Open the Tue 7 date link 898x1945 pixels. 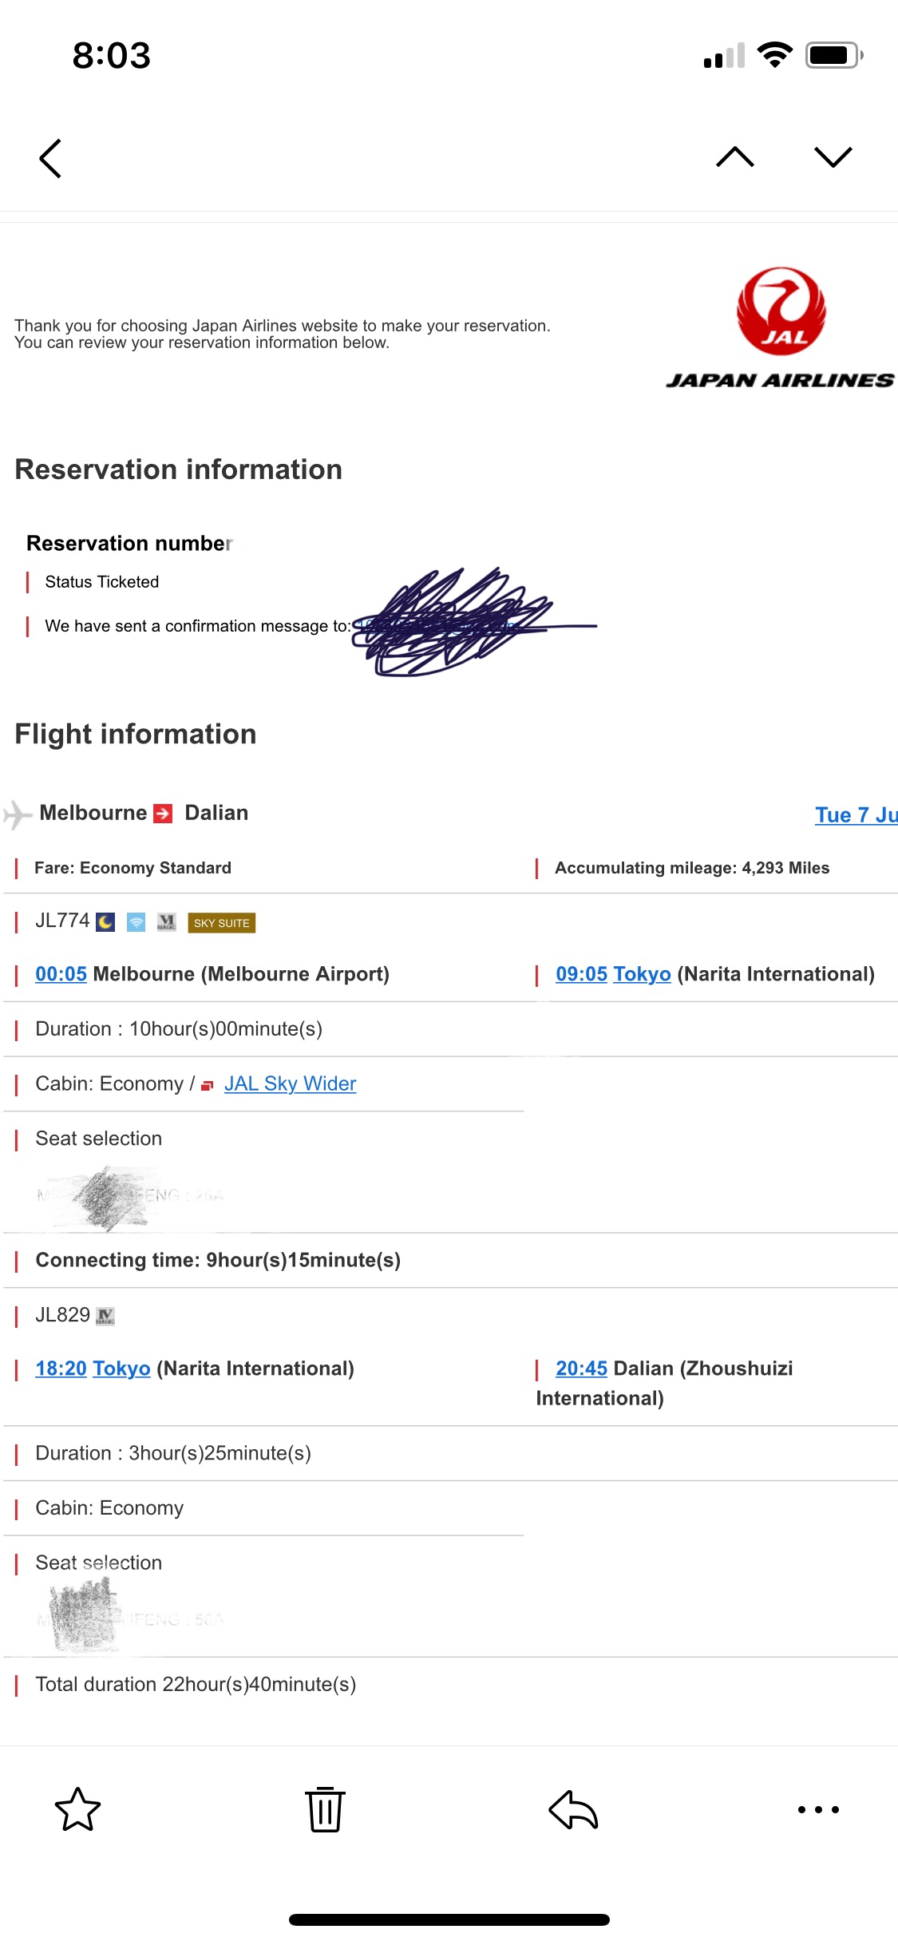pos(856,815)
